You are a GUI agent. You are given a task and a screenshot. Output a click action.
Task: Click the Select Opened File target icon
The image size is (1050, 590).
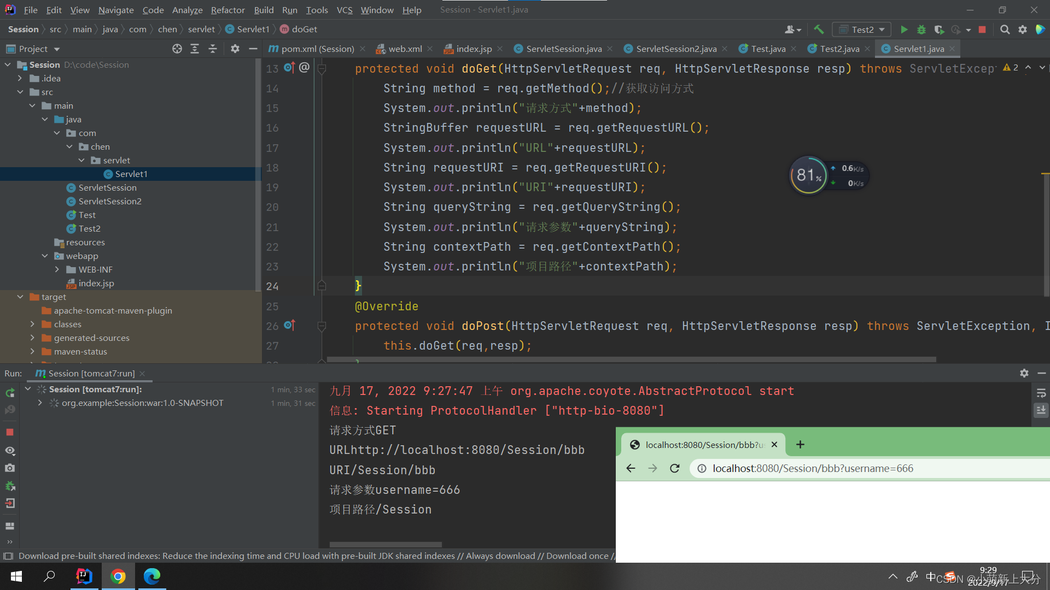(x=177, y=49)
